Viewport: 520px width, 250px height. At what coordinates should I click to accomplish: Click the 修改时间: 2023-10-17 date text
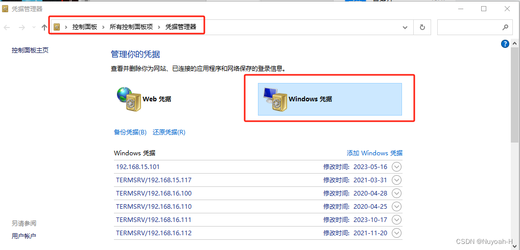pos(355,220)
